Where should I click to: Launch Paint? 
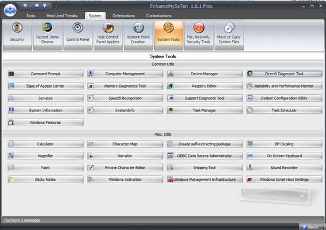pos(46,168)
